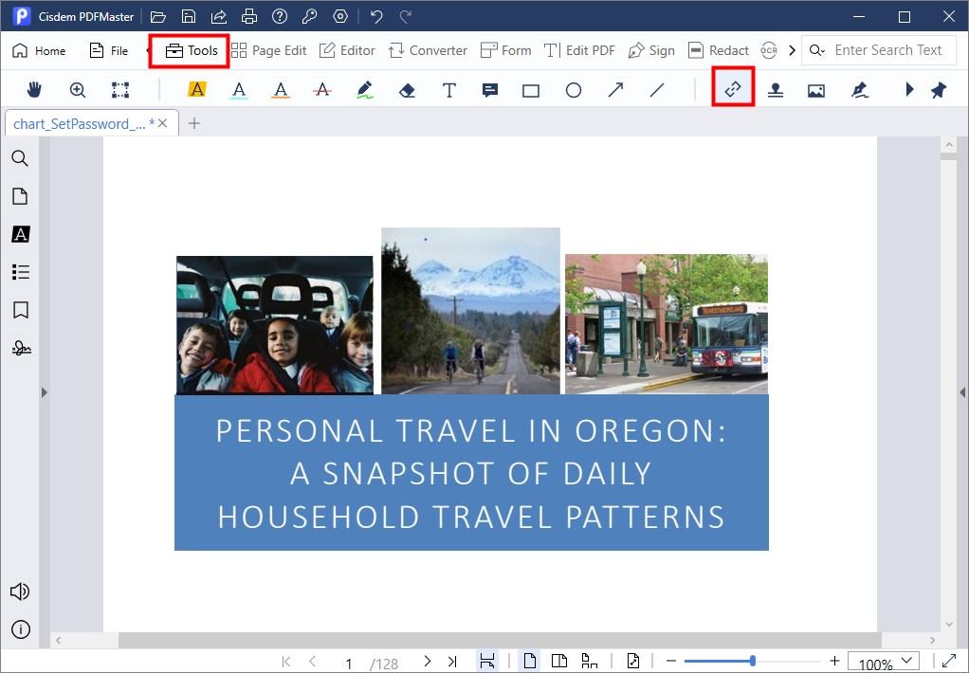
Task: Click the yellow Highlight text tool
Action: (x=197, y=90)
